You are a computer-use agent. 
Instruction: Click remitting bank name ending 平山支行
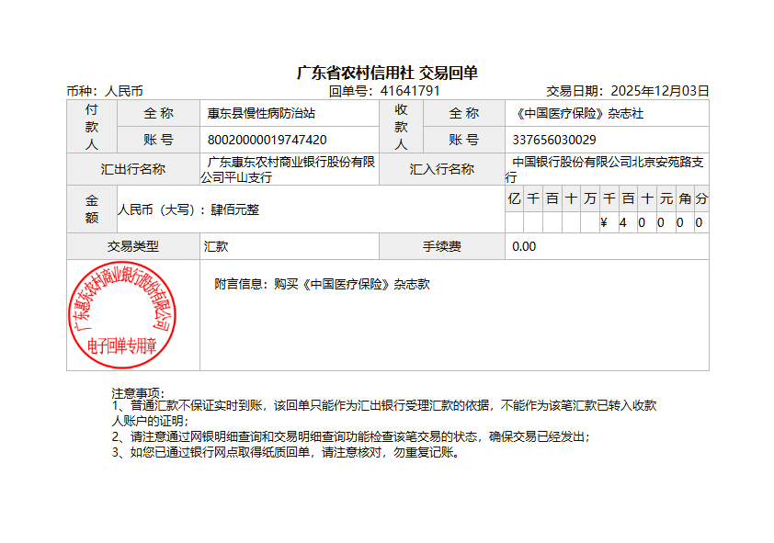click(x=289, y=169)
